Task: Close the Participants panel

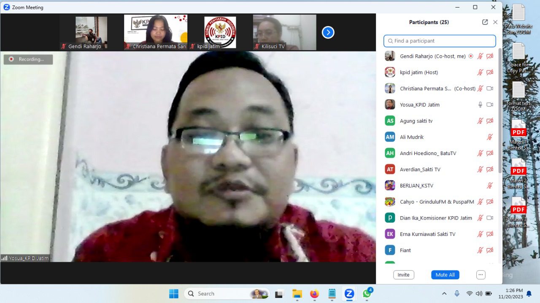Action: [x=495, y=22]
